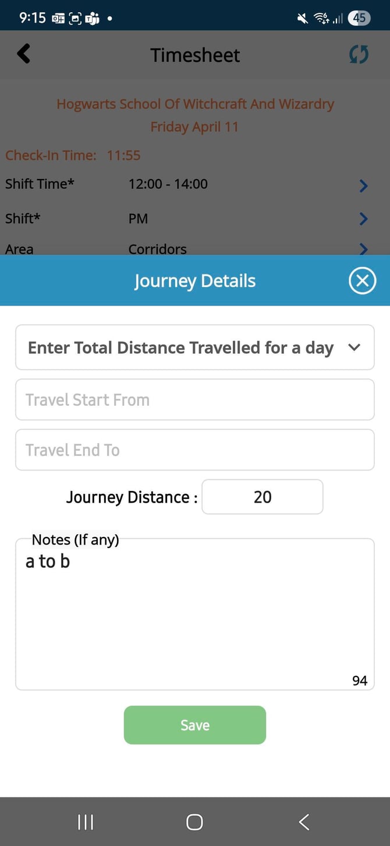Tap the battery indicator in status bar
Image resolution: width=390 pixels, height=846 pixels.
[x=359, y=18]
